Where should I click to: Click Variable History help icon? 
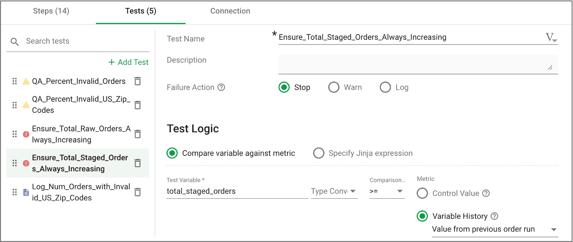tap(495, 216)
